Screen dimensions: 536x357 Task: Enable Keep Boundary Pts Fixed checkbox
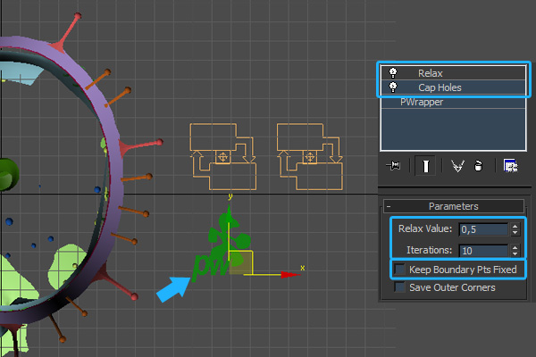pyautogui.click(x=400, y=270)
